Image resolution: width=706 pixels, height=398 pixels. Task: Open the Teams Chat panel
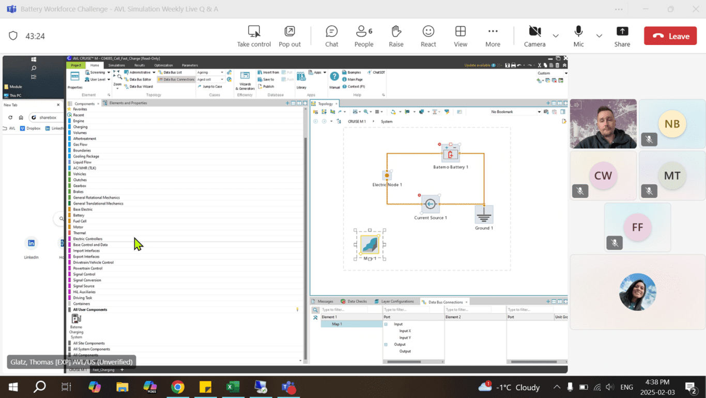click(x=331, y=36)
